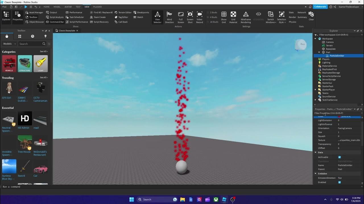Toggle the Command Bar
Viewport: 364px width, 204px height.
(x=55, y=22)
